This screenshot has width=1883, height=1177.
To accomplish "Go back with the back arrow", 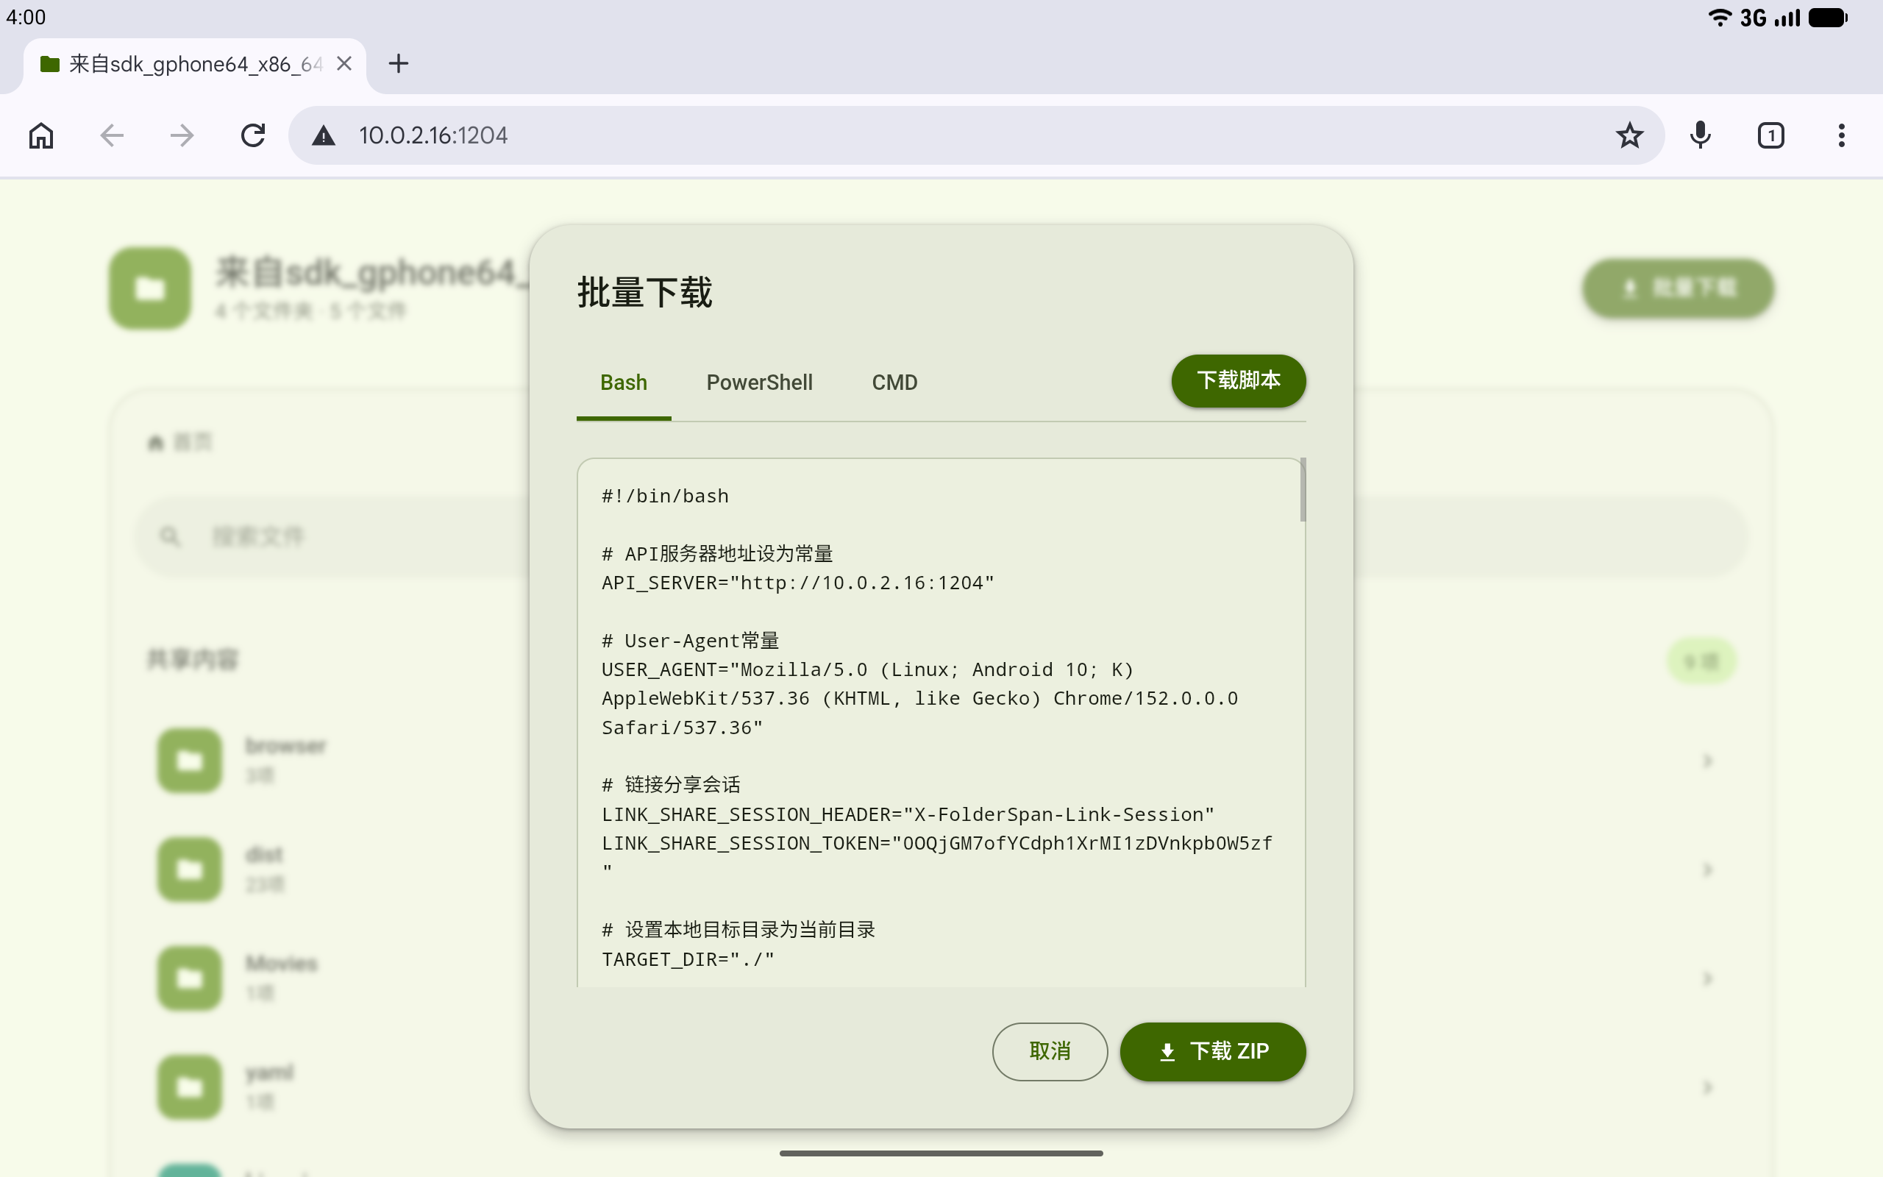I will pos(112,135).
